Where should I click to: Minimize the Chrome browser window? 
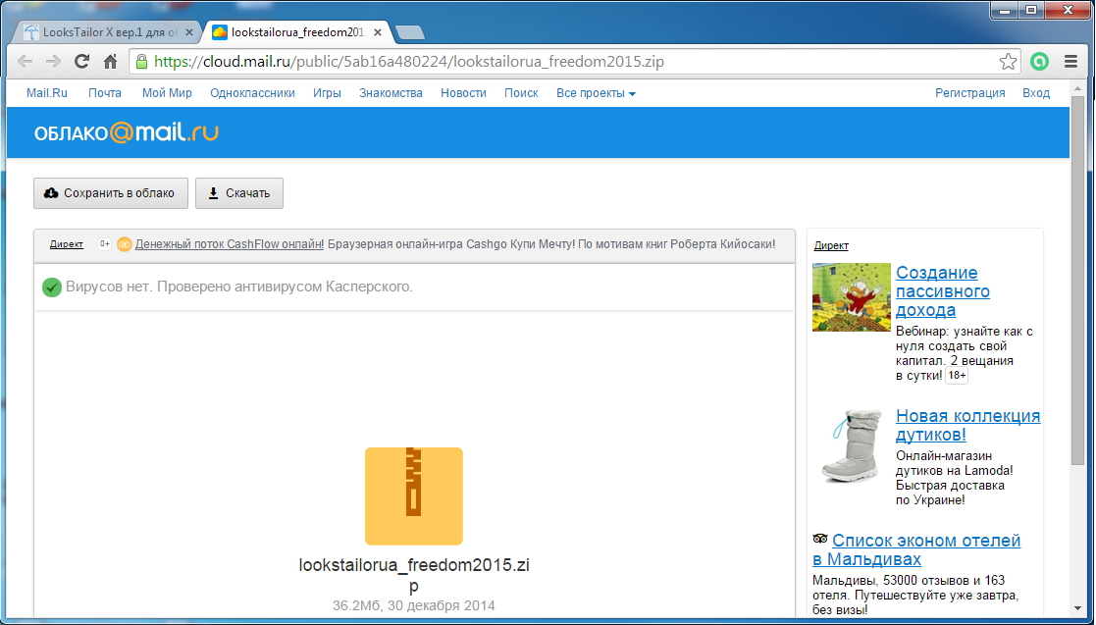[1005, 10]
